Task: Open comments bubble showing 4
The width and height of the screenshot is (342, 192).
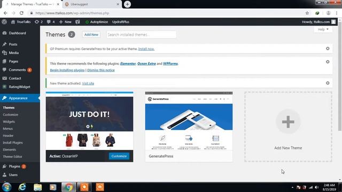Action: coord(51,22)
